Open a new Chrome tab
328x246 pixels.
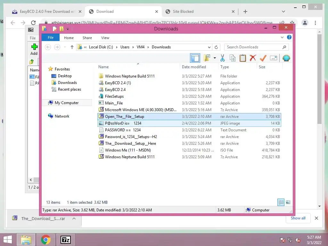[x=245, y=12]
